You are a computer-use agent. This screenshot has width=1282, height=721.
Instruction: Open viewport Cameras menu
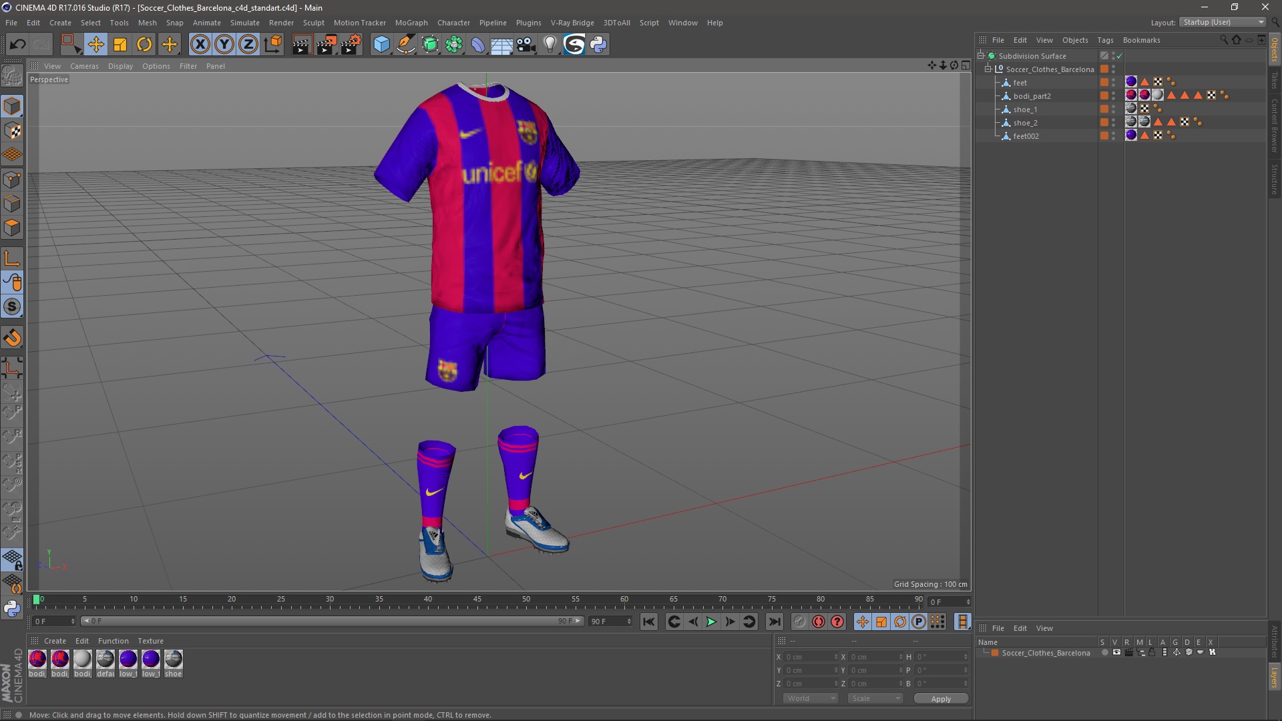84,66
